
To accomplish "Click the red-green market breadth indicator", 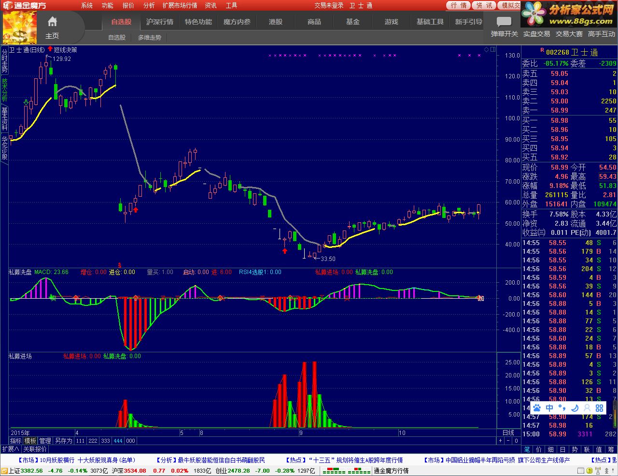I will (x=346, y=471).
